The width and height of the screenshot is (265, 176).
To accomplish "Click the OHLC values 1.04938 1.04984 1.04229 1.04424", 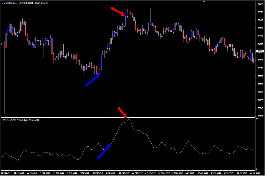I will (33, 3).
